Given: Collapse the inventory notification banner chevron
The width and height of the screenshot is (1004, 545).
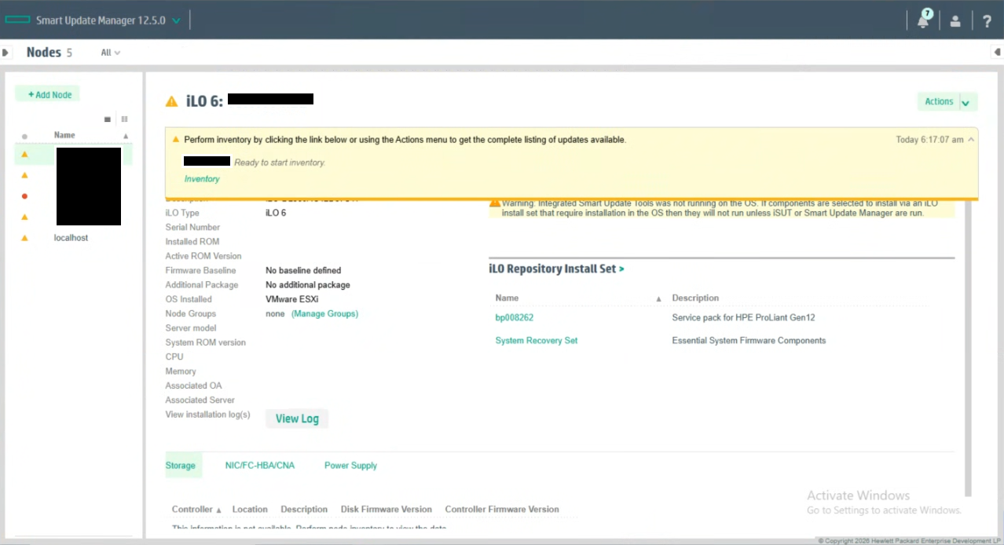Looking at the screenshot, I should click(x=971, y=140).
